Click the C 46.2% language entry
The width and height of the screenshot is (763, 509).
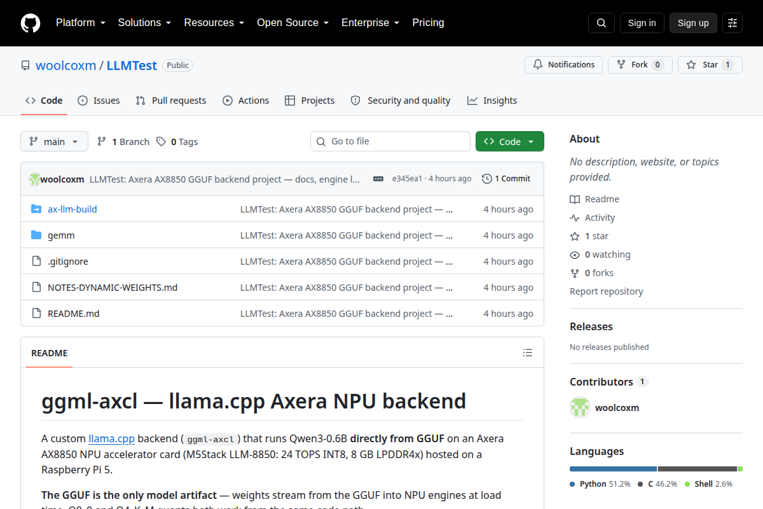657,484
